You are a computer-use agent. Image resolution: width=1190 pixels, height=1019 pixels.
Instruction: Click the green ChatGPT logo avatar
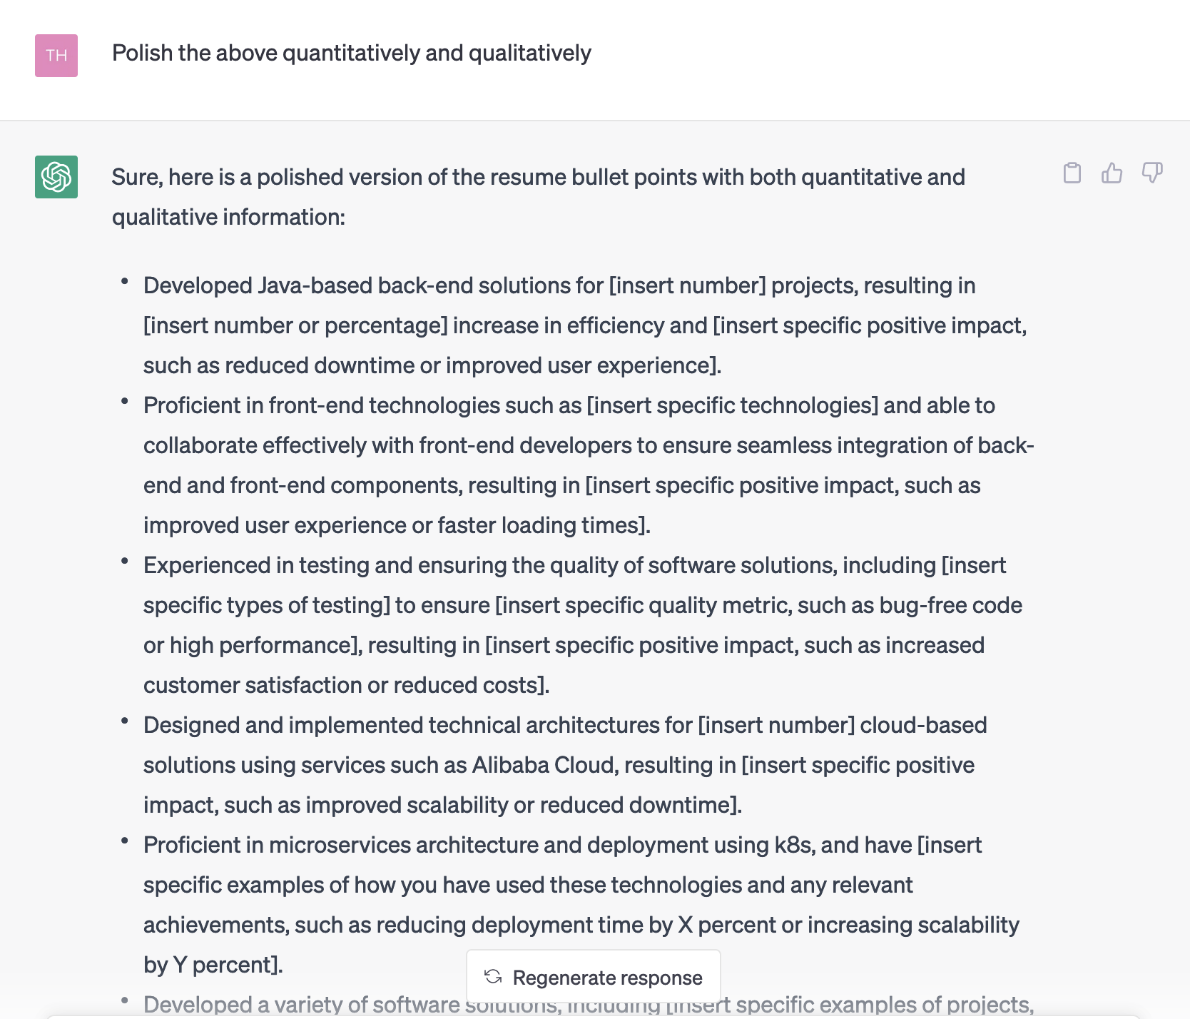click(x=56, y=177)
